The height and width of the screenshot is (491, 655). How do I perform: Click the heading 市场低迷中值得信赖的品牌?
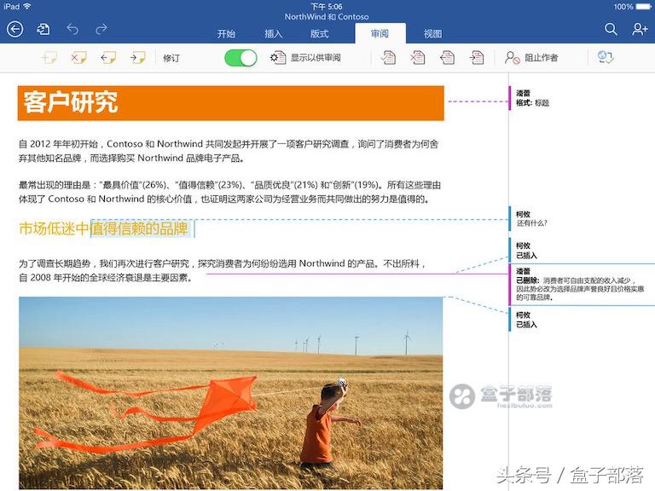coord(103,228)
